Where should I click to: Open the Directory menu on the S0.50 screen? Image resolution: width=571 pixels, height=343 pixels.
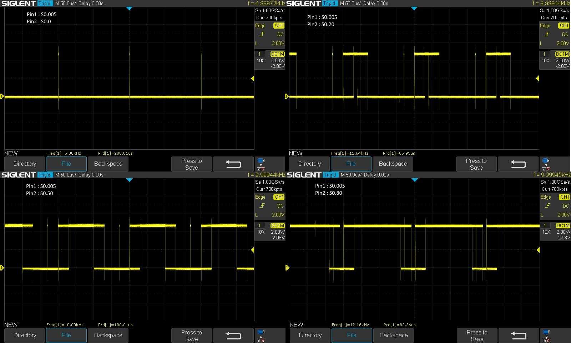point(25,335)
